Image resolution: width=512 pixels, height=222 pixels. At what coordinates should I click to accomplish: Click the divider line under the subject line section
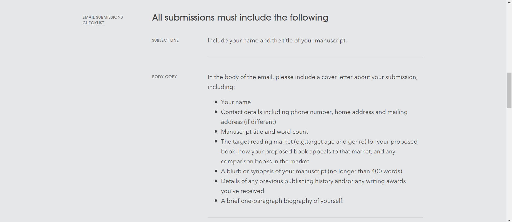click(x=315, y=57)
